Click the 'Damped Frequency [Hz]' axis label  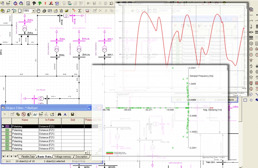pyautogui.click(x=201, y=76)
